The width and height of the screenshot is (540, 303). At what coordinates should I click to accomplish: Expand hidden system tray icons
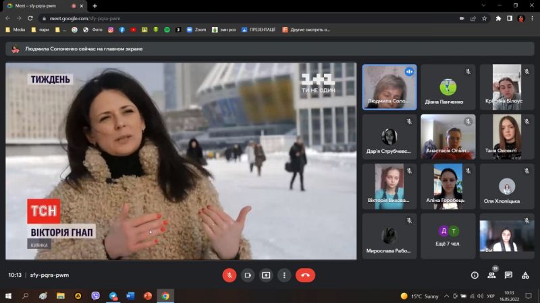446,296
